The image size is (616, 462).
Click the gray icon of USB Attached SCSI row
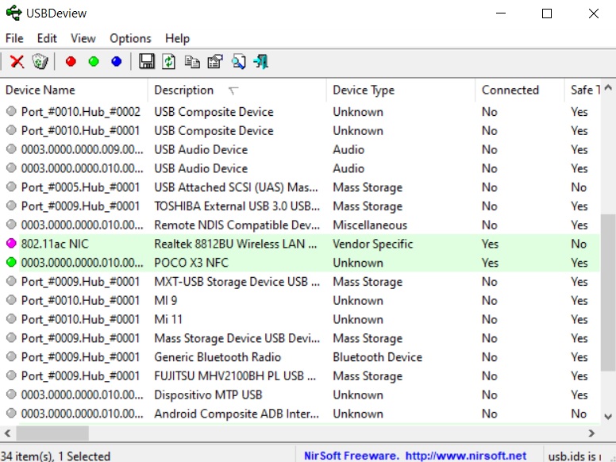tap(11, 187)
